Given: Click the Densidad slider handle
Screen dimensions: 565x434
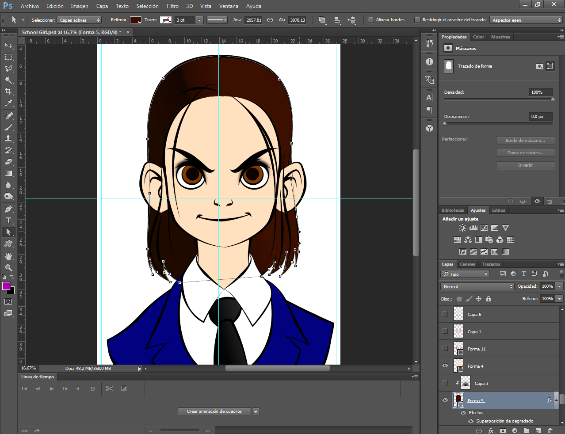Looking at the screenshot, I should tap(553, 99).
